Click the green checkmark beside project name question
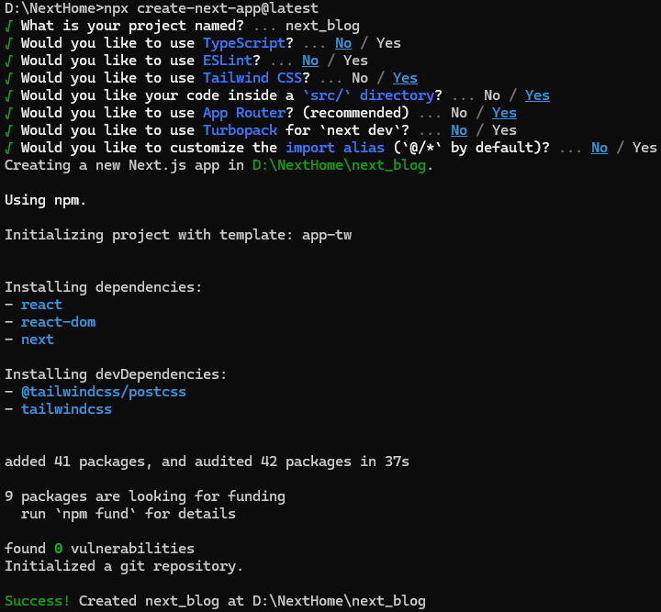The image size is (661, 612). pos(8,26)
